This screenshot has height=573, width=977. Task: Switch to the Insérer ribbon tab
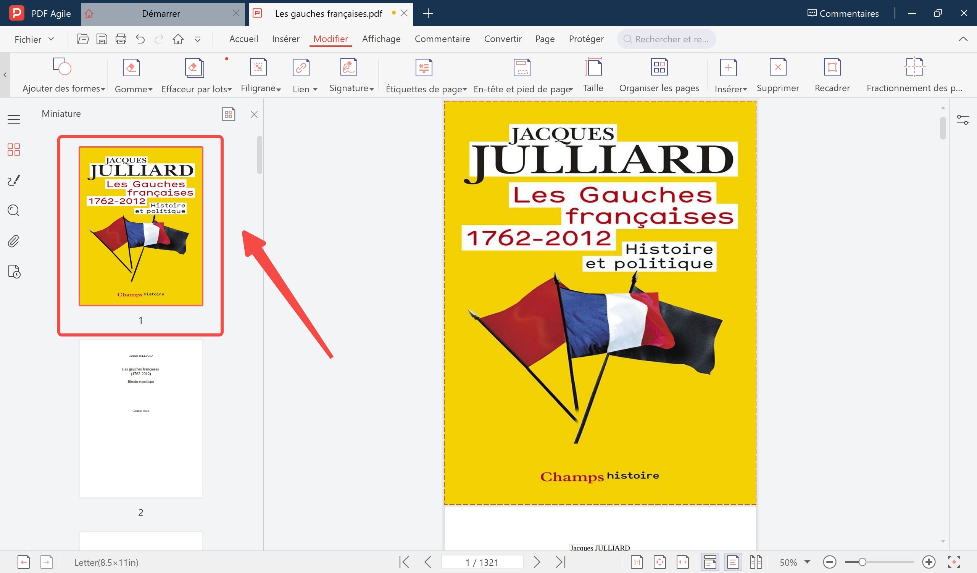click(286, 39)
